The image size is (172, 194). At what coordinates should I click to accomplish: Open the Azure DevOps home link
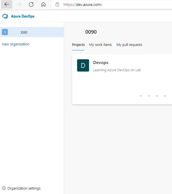tap(23, 16)
